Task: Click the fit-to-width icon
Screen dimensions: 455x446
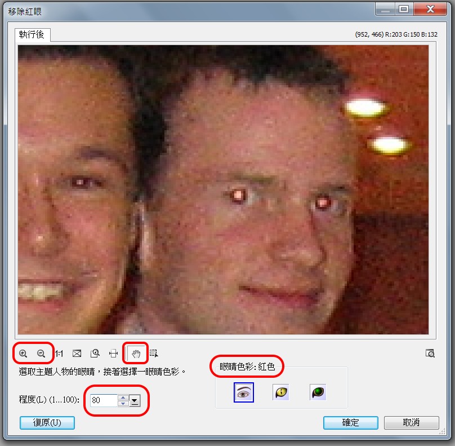Action: pos(113,354)
